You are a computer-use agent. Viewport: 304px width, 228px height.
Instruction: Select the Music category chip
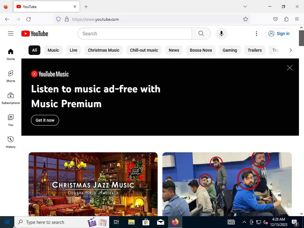(53, 50)
